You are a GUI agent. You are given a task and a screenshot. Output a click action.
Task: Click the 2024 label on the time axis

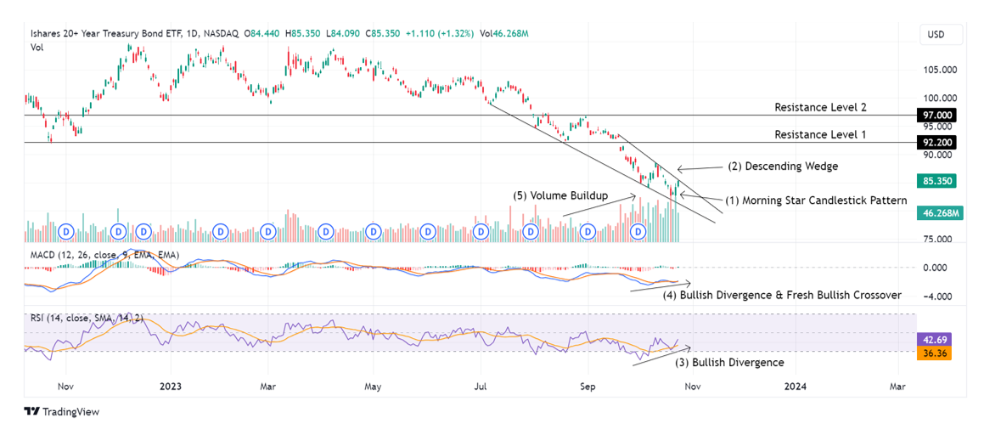point(796,385)
